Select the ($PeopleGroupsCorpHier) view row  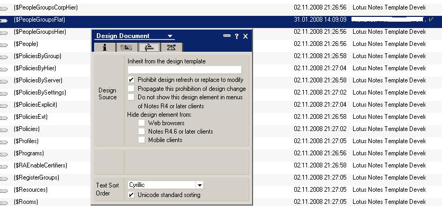(x=46, y=7)
